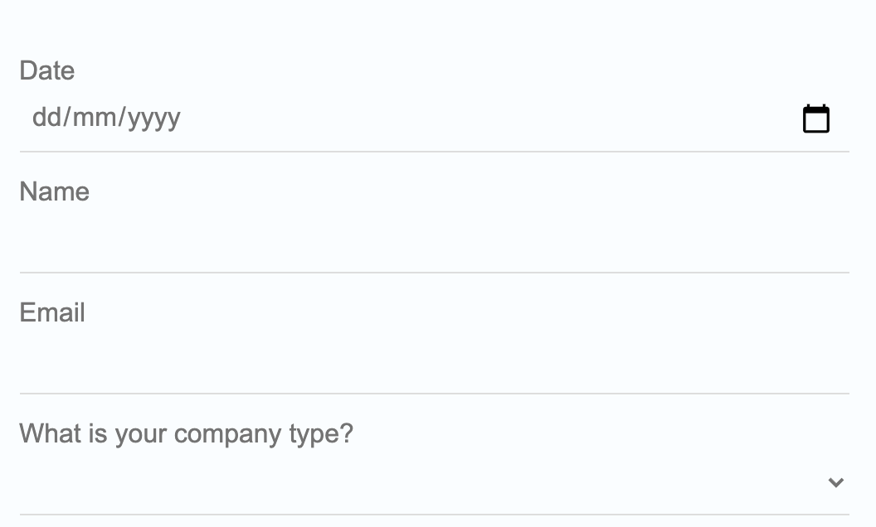Screen dimensions: 876x527
Task: Open the company type select box
Action: [x=415, y=482]
